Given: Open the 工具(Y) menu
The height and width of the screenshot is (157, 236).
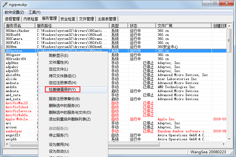Looking at the screenshot, I should (x=34, y=12).
